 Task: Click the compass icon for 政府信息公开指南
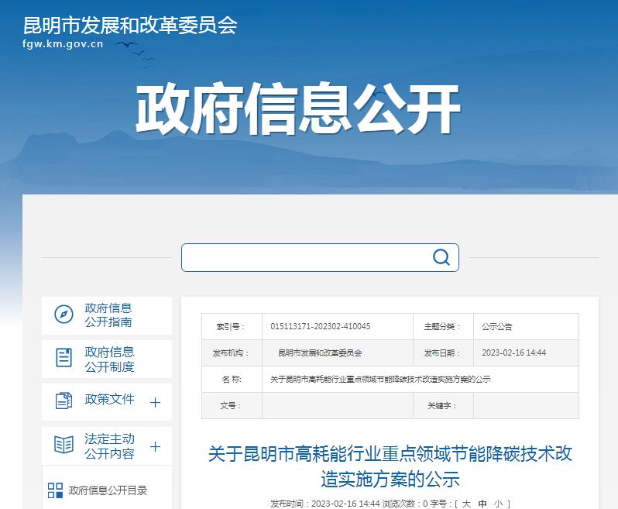(x=64, y=315)
